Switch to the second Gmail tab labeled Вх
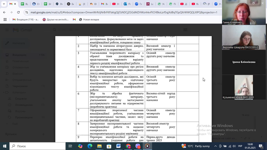 coord(104,4)
